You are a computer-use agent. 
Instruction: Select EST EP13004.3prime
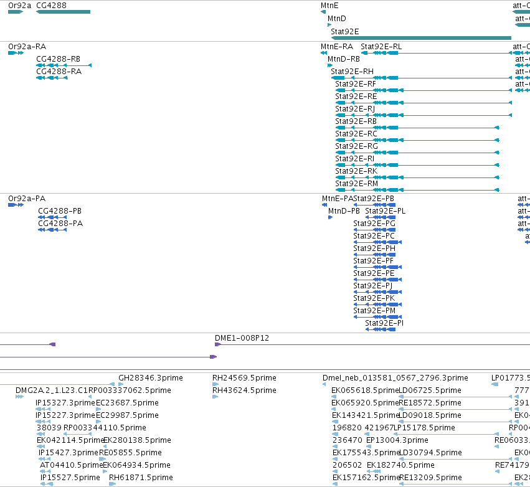[x=397, y=441]
